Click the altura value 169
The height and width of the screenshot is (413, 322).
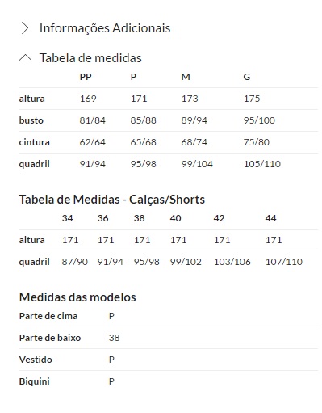click(88, 99)
